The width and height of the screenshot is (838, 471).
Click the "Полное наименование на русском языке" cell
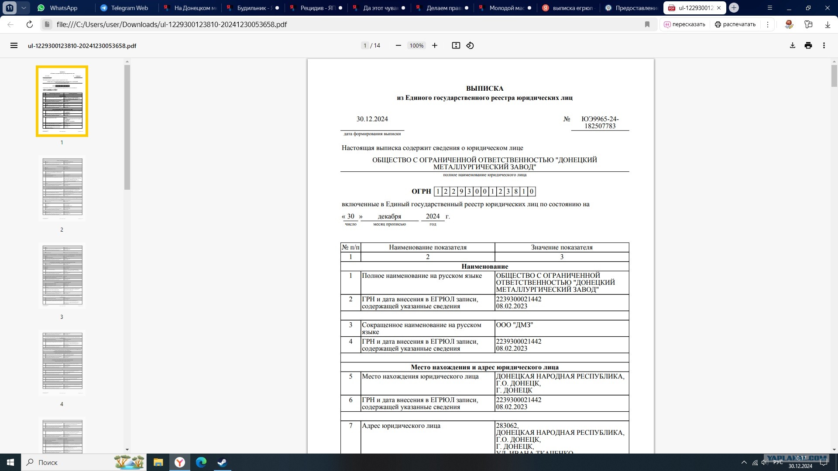[428, 283]
